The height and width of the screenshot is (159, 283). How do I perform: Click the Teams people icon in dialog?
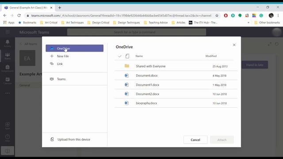point(52,79)
